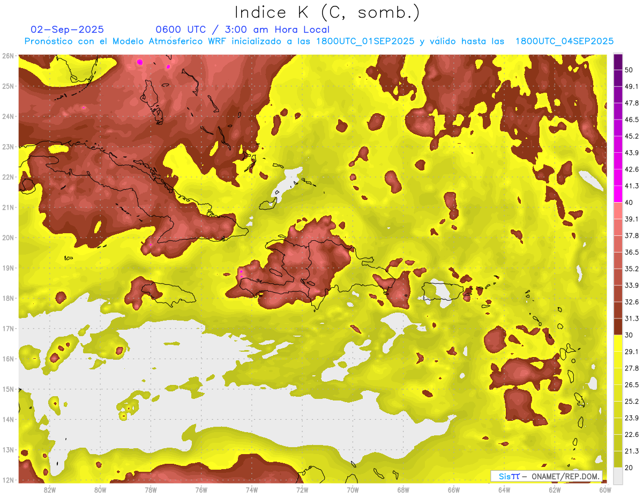This screenshot has height=497, width=643.
Task: Click the colorbar label '47.8'
Action: [x=631, y=103]
